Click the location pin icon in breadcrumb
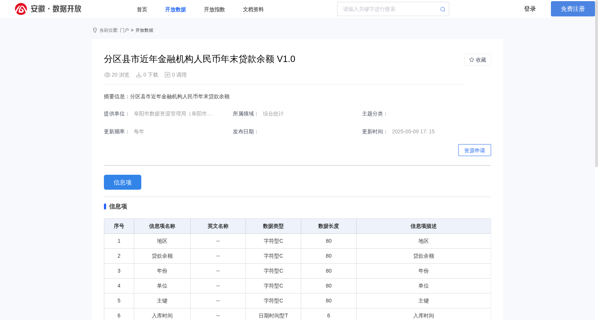This screenshot has height=320, width=598. coord(95,30)
